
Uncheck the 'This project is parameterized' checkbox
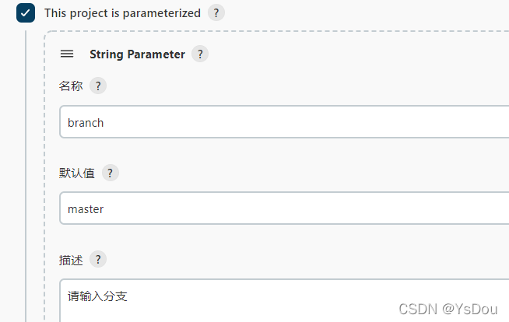(x=26, y=13)
